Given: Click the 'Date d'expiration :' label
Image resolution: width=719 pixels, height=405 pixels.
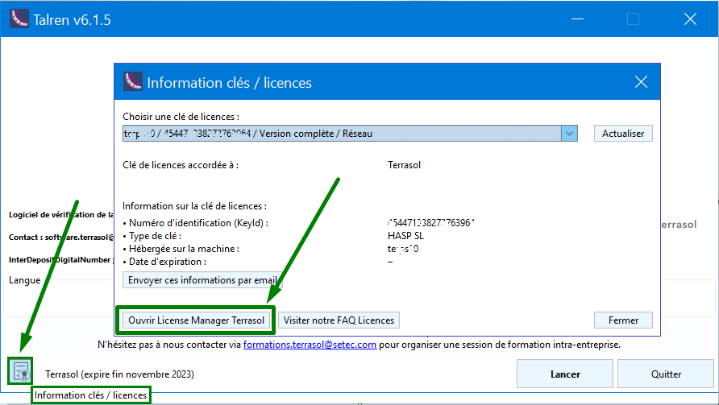Looking at the screenshot, I should (x=164, y=262).
